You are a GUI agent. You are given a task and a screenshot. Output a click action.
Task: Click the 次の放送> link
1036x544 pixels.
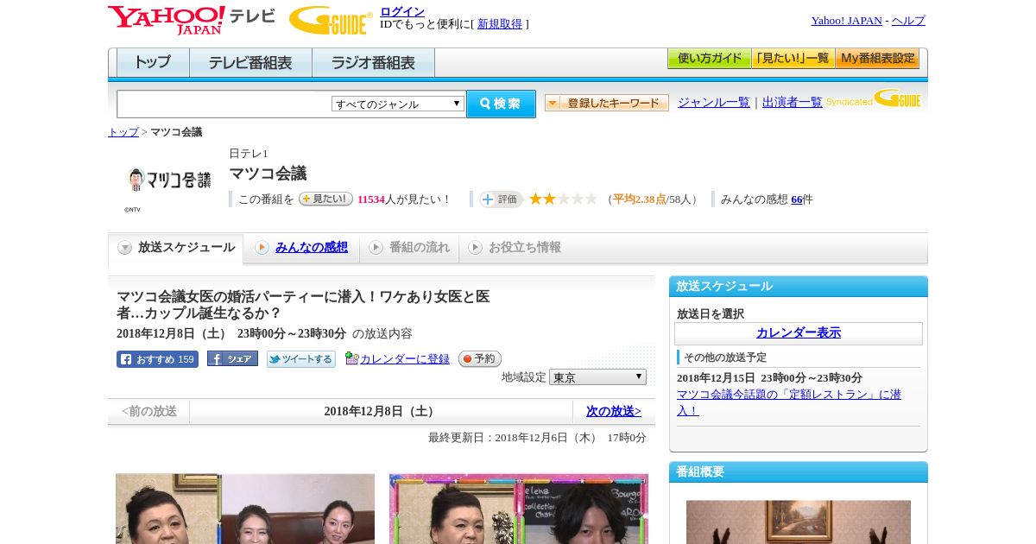pyautogui.click(x=614, y=411)
